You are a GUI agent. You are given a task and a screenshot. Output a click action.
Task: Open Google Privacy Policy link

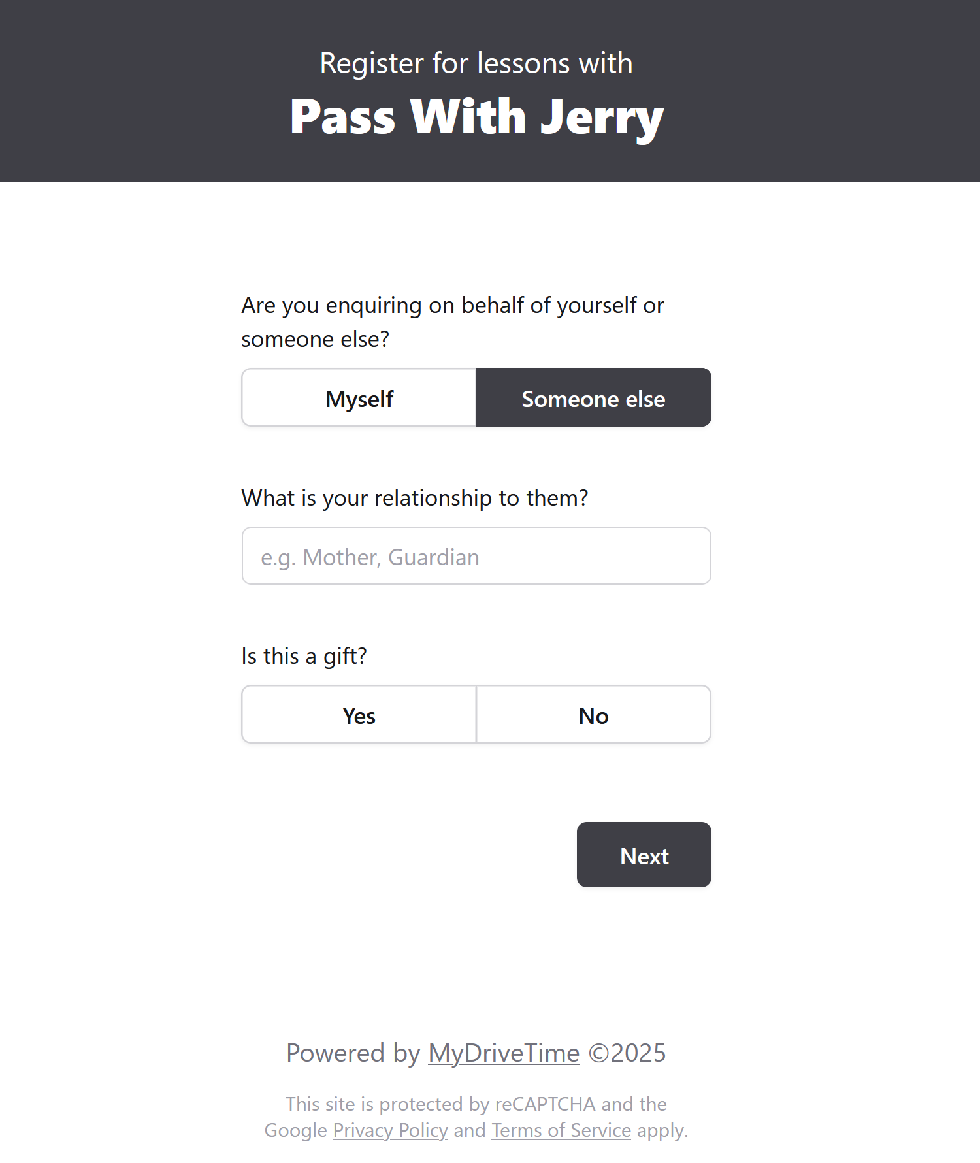point(390,1130)
